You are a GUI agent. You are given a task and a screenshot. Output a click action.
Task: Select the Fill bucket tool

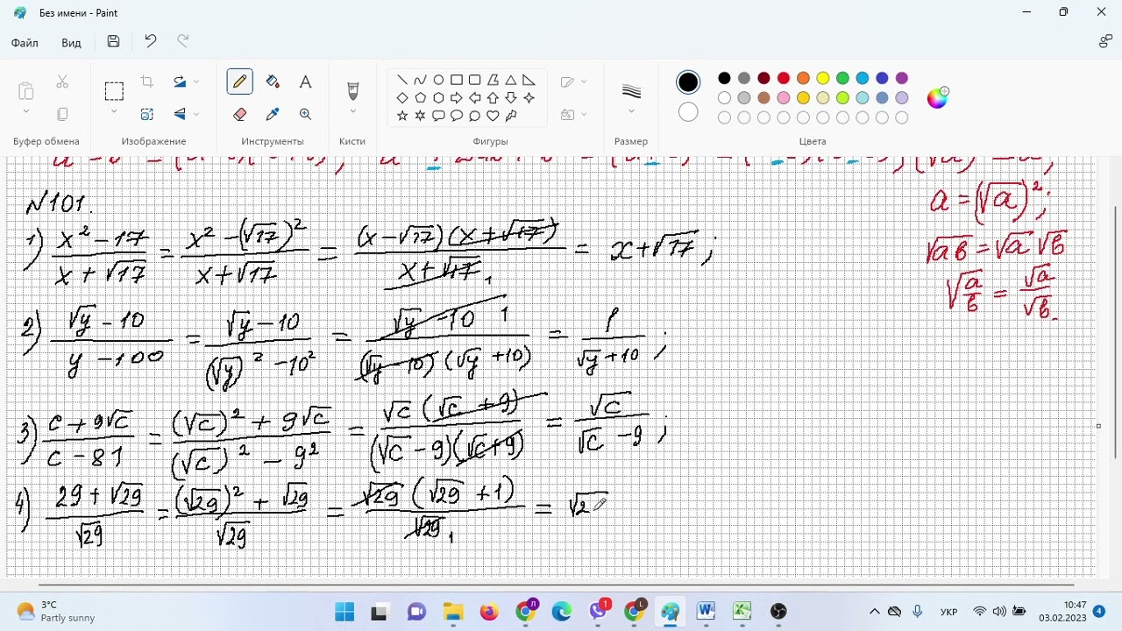(x=273, y=82)
